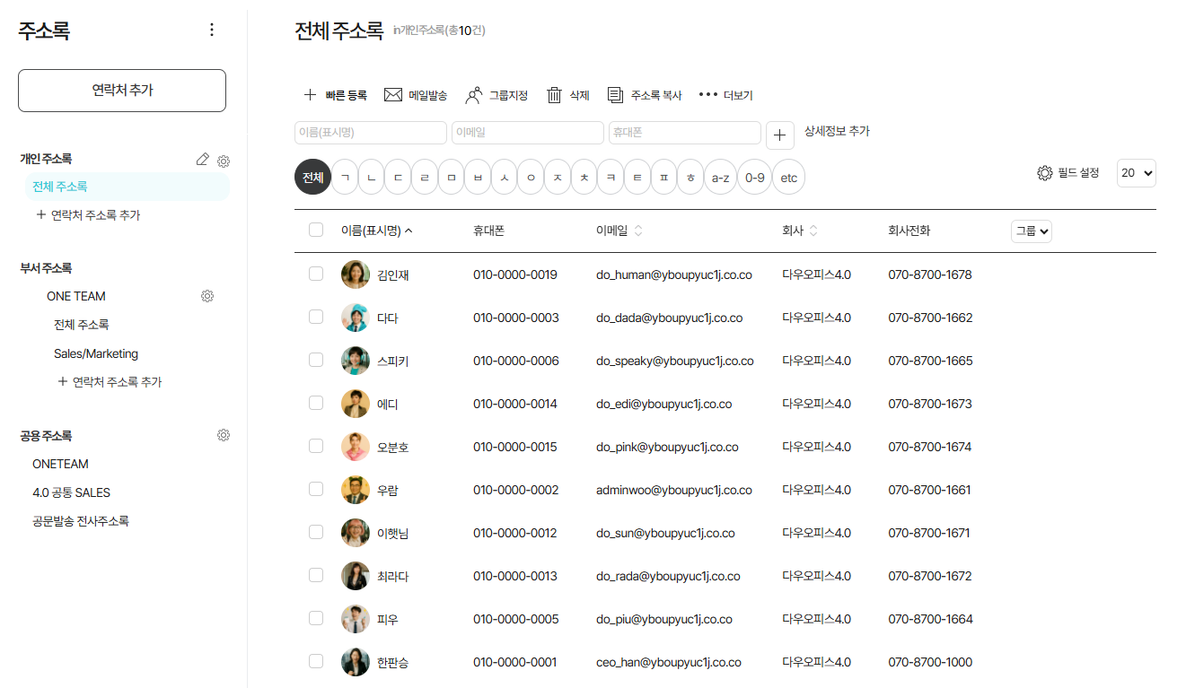The width and height of the screenshot is (1186, 688).
Task: Click the group assign people icon
Action: coord(474,95)
